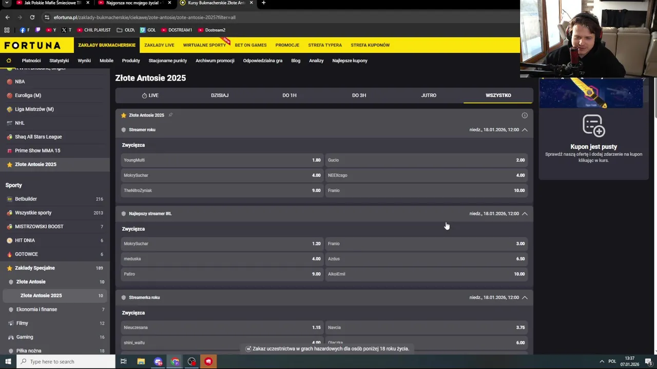Open the Gaming category

coord(55,337)
